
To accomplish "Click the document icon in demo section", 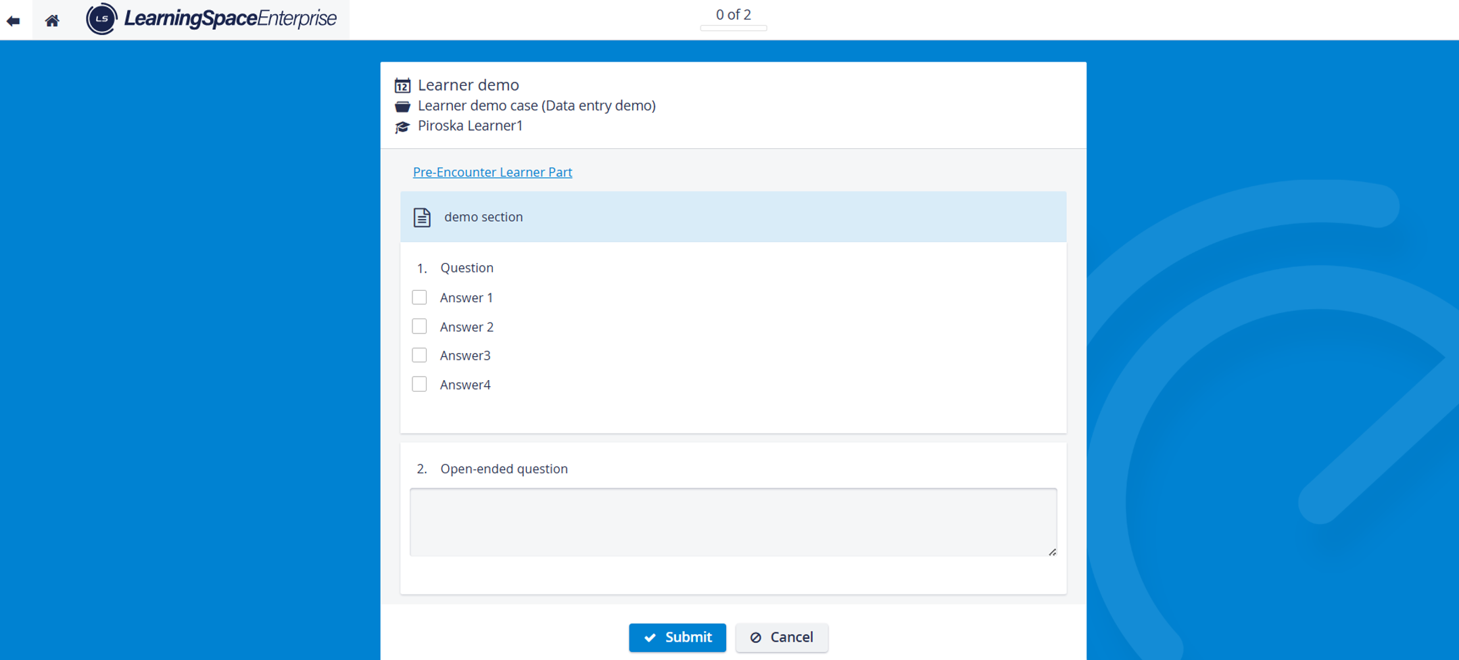I will point(422,217).
